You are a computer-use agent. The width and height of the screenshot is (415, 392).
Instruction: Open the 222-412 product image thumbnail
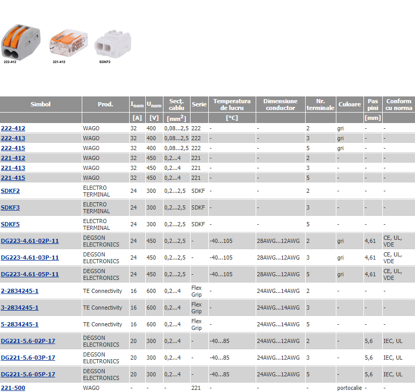[21, 42]
